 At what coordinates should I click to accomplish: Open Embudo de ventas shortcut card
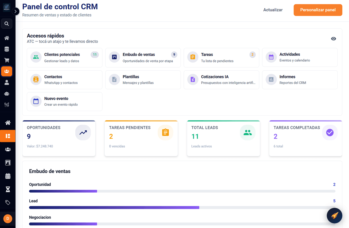[x=143, y=58]
